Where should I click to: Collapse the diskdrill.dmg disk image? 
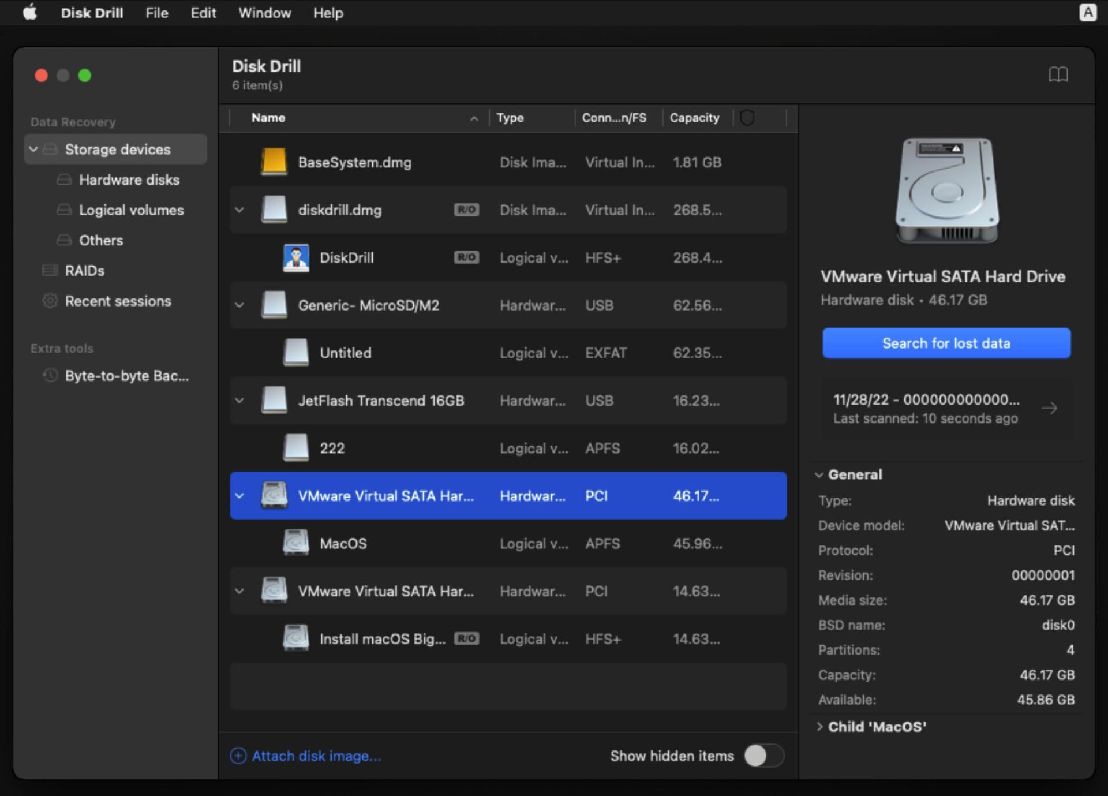point(239,210)
